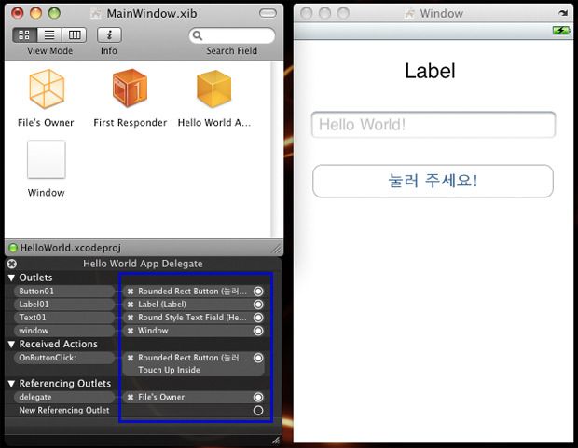Remove the window outlet connection
Viewport: 578px width, 448px height.
(x=131, y=331)
